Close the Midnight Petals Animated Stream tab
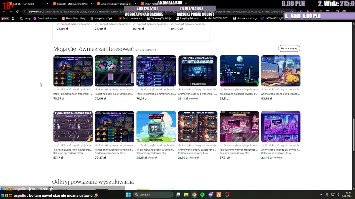 pyautogui.click(x=91, y=4)
